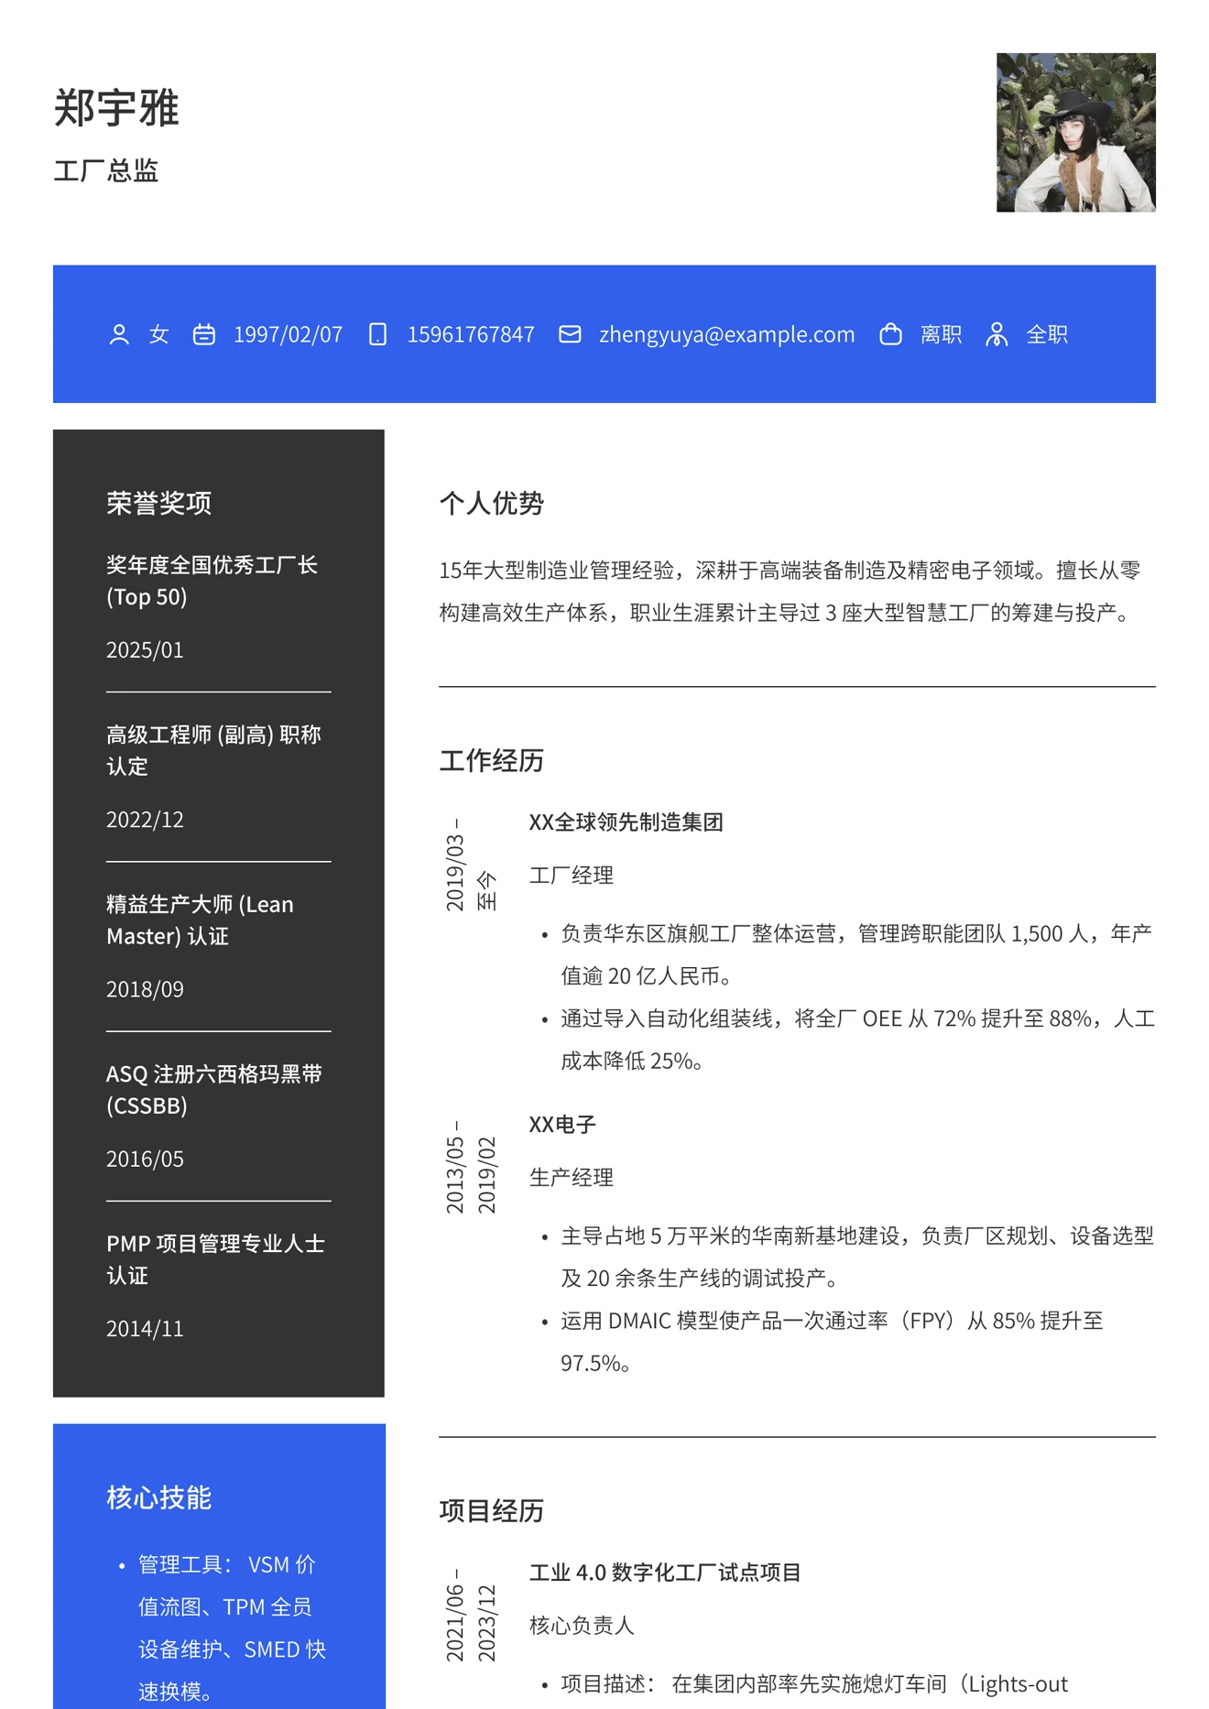Viewport: 1209px width, 1709px height.
Task: Select ASQ 注册六西格玛黑带 (CSSBB) entry
Action: pyautogui.click(x=214, y=1090)
